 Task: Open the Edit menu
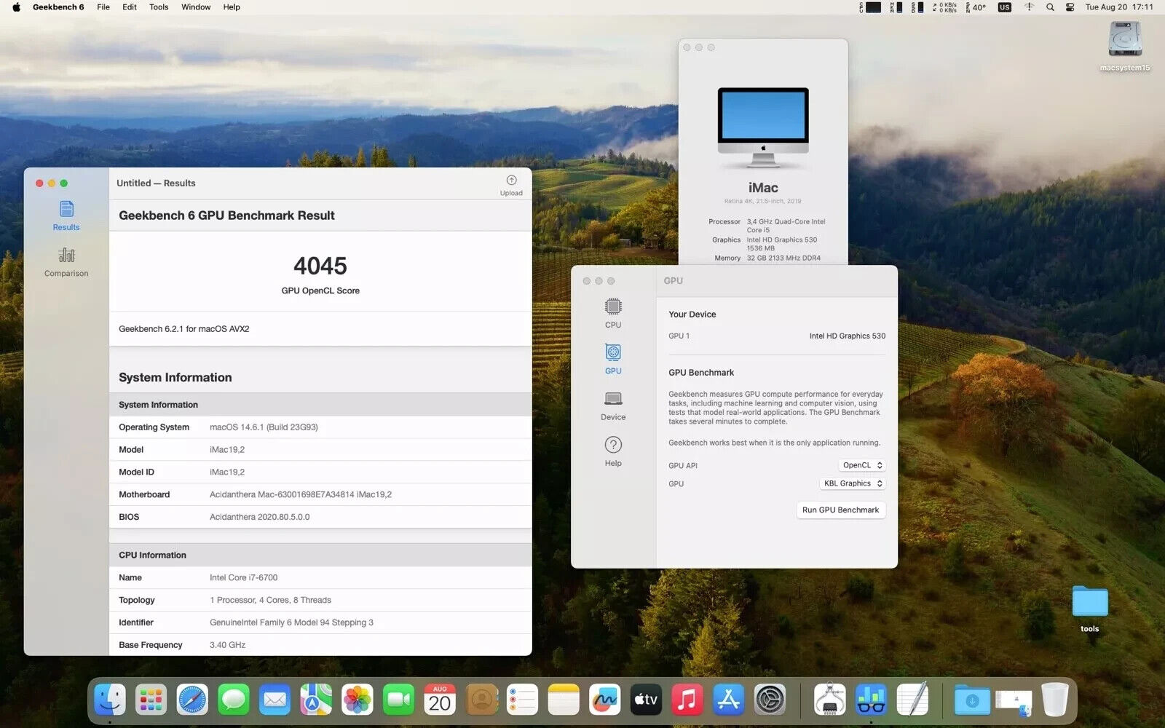(130, 7)
